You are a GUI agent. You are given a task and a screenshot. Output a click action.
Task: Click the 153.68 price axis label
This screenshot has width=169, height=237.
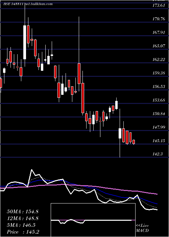tap(159, 100)
